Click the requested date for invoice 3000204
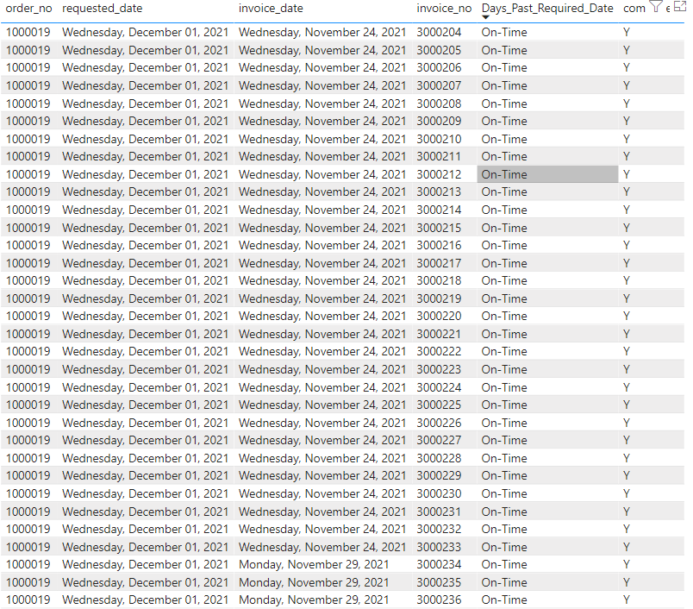This screenshot has width=693, height=609. pyautogui.click(x=146, y=32)
